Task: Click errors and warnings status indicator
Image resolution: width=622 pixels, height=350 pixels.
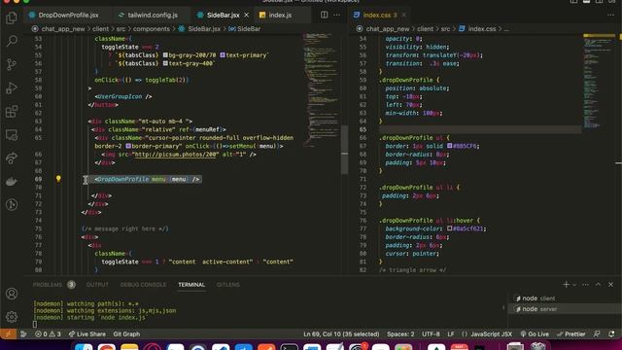Action: tap(48, 334)
